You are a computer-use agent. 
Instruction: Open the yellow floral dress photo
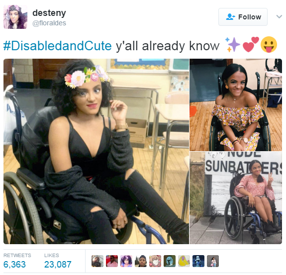236,104
